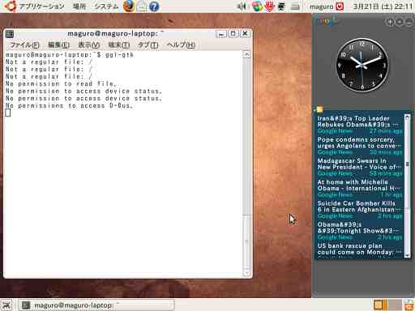Click the maguro@maguro-laptop taskbar button
Viewport: 415px width, 311px height.
(x=96, y=305)
